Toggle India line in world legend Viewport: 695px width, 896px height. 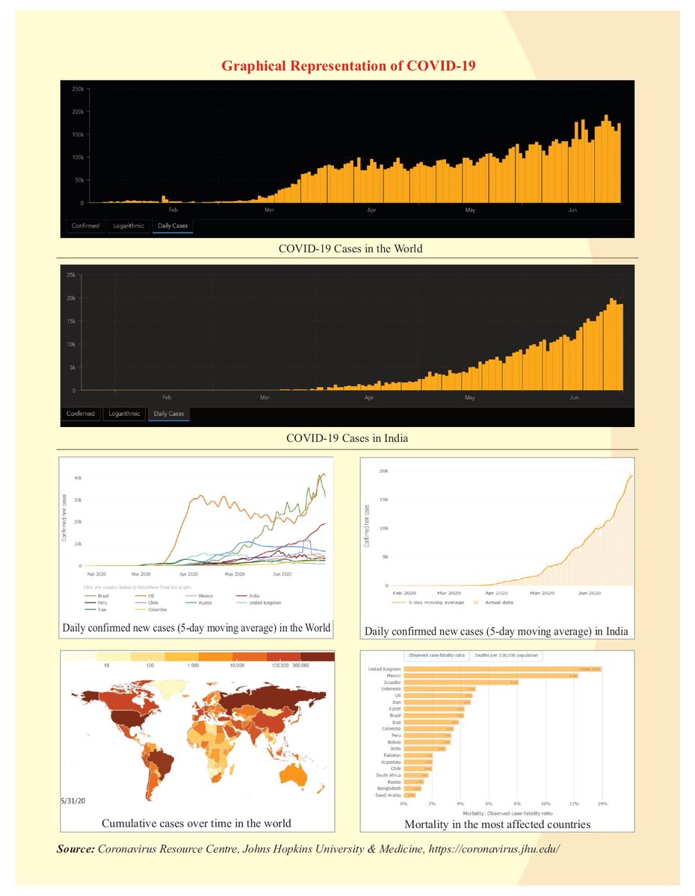[x=248, y=596]
